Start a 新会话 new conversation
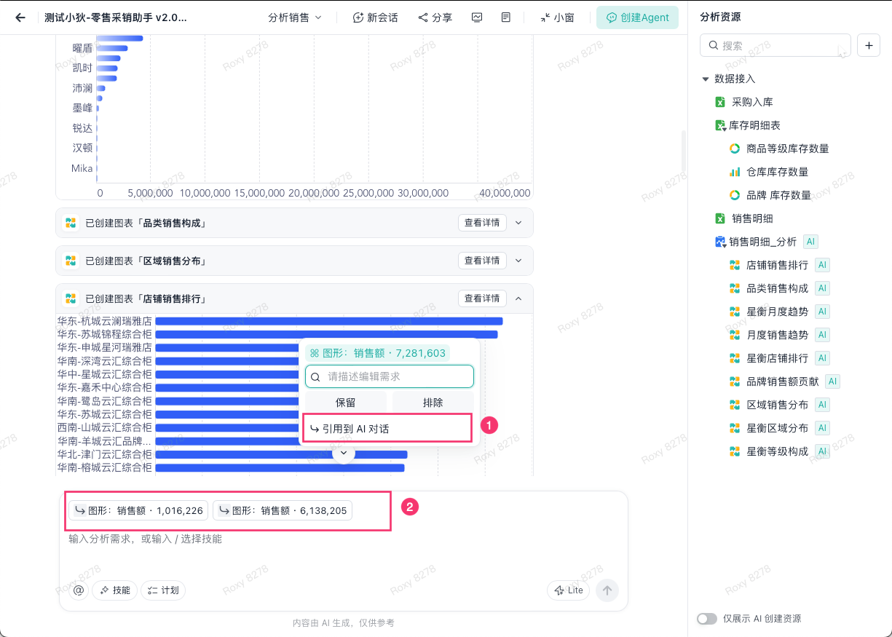Screen dimensions: 892x637 376,17
